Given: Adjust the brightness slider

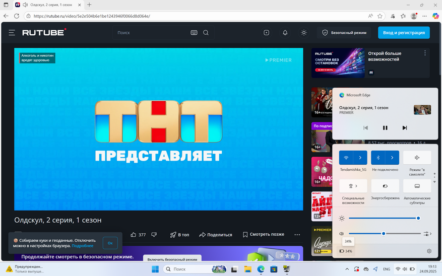Looking at the screenshot, I should tap(385, 218).
